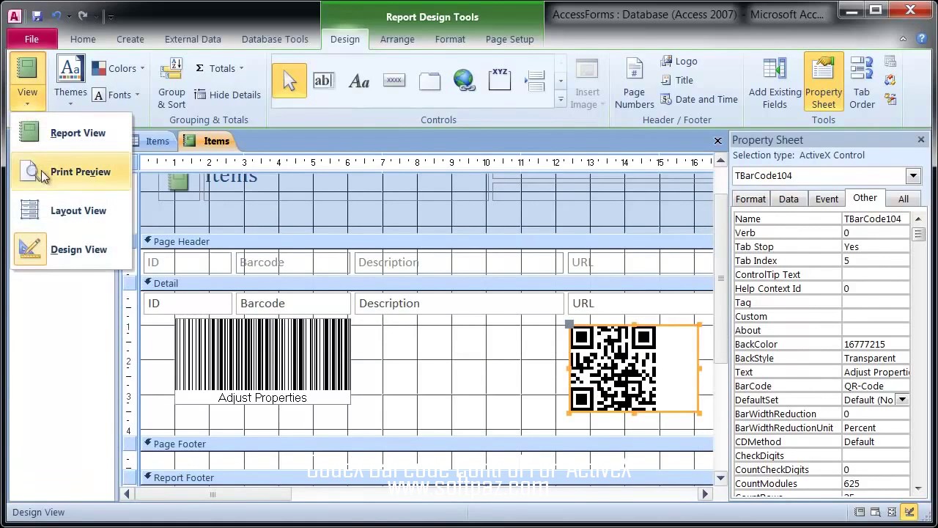Pick the Tab Control tool
The height and width of the screenshot is (528, 938).
click(x=429, y=81)
